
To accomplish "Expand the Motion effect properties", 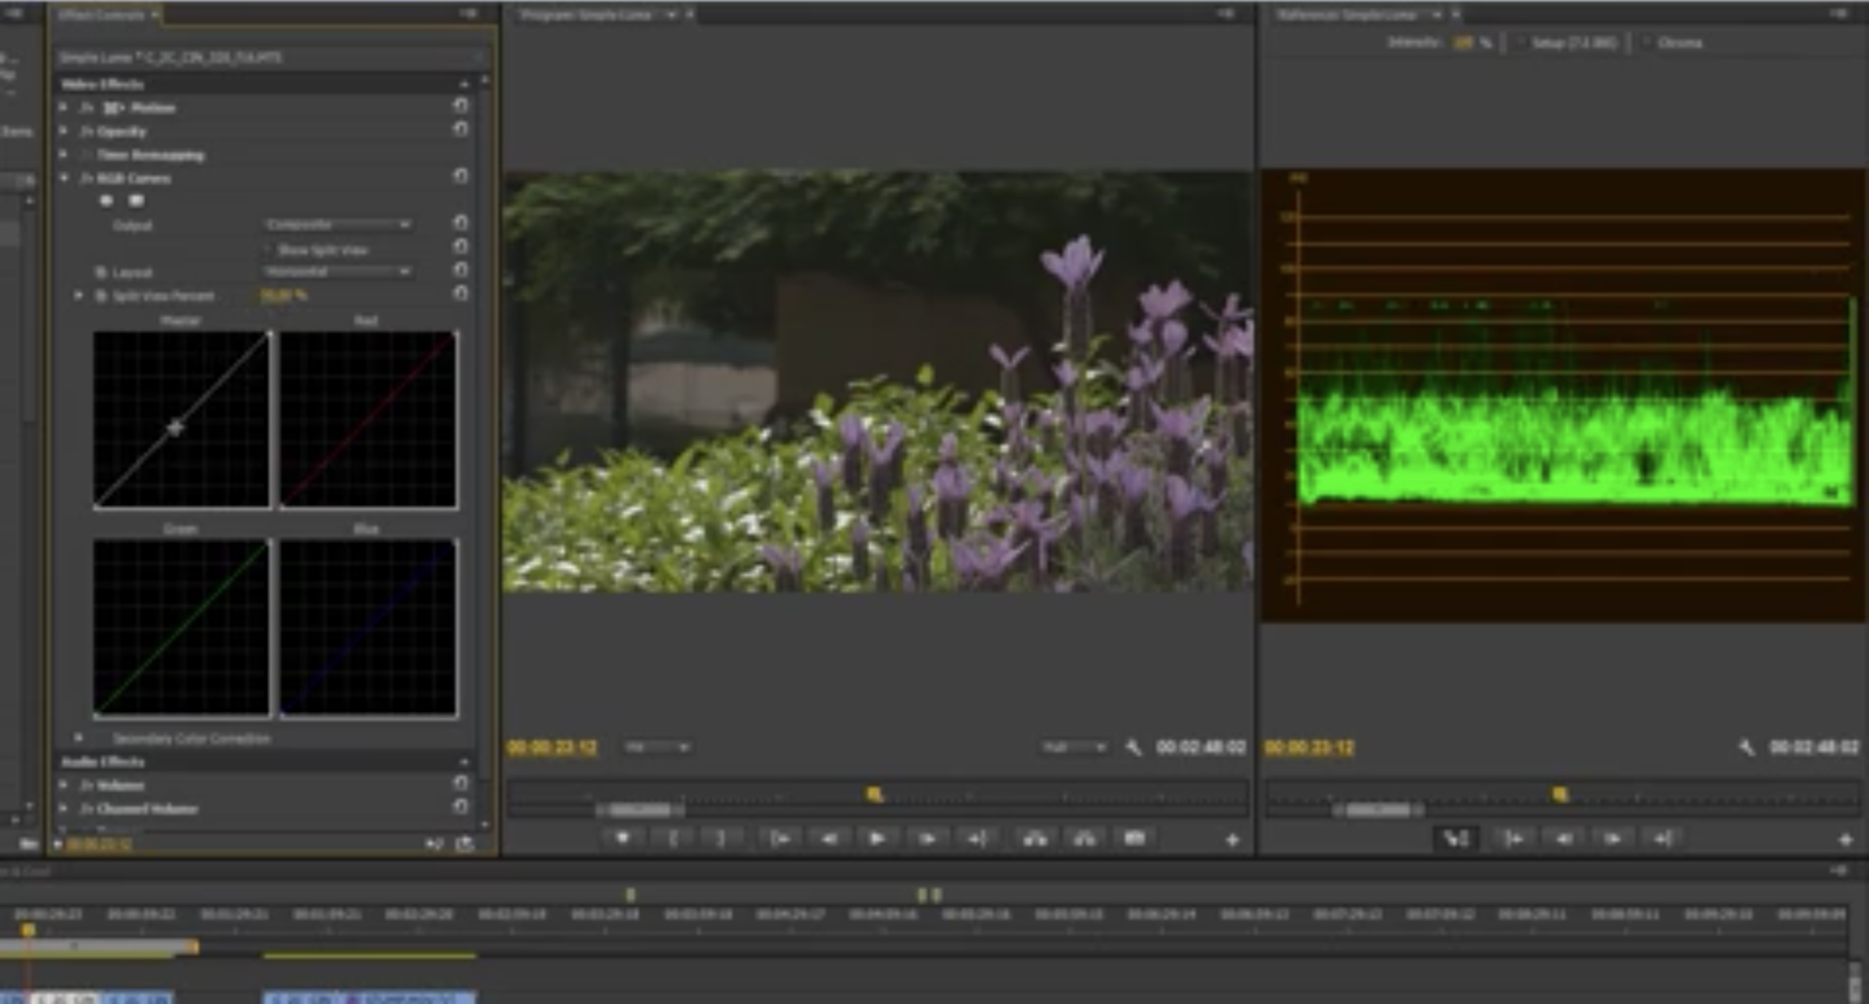I will (x=62, y=108).
